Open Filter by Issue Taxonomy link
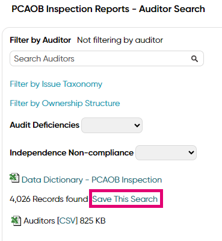Screen dimensions: 222x241 click(x=56, y=84)
